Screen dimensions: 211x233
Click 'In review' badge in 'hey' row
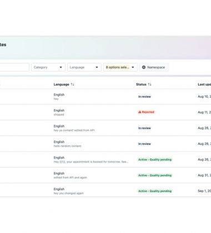(x=144, y=97)
